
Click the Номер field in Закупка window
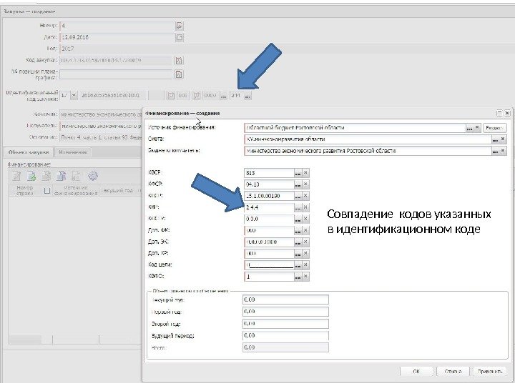(x=117, y=26)
